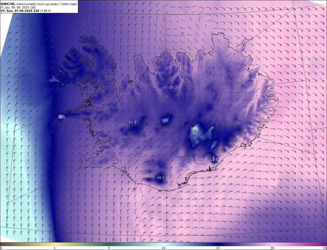This screenshot has height=250, width=327.
Task: Click the 30 tick on the color scale
Action: 272,248
